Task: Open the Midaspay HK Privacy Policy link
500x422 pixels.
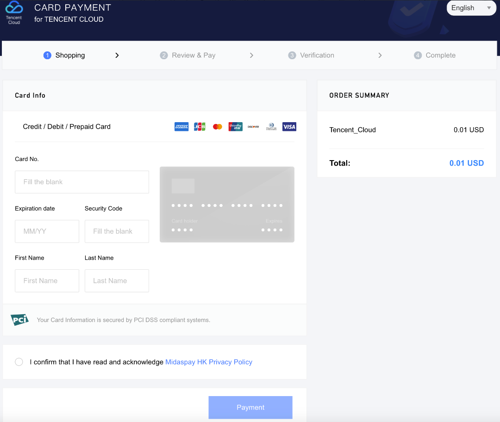Action: (209, 362)
